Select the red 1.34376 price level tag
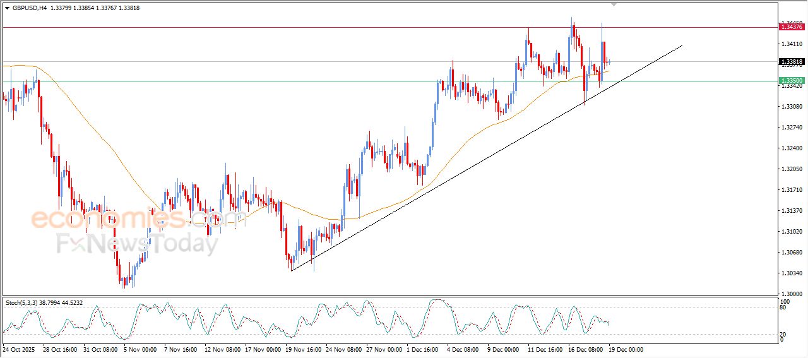 coord(792,27)
